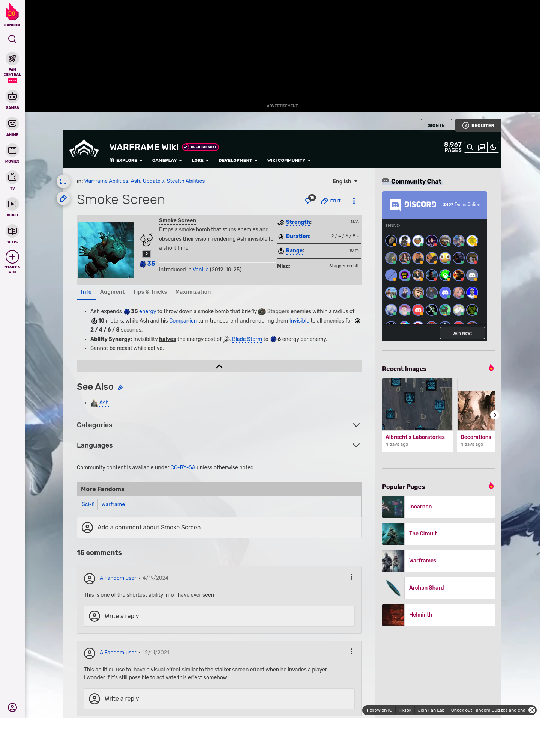This screenshot has height=751, width=540.
Task: Click the floating pencil edit icon
Action: [x=63, y=198]
